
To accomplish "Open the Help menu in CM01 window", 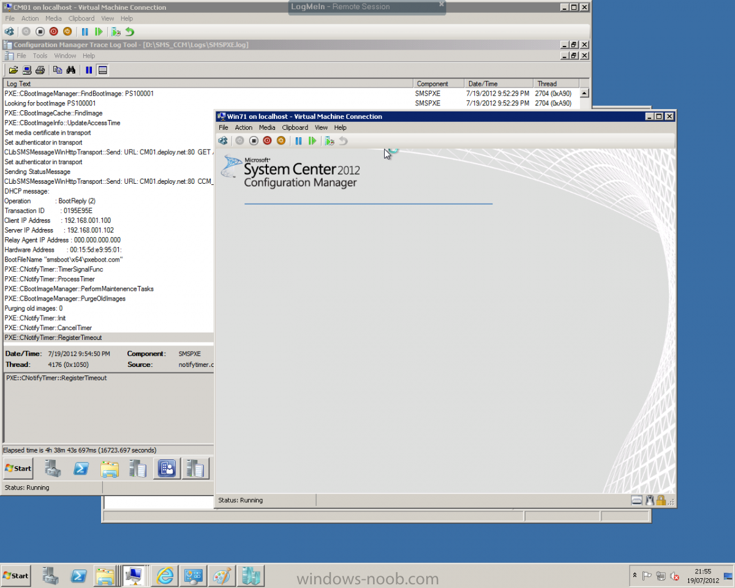I will (x=127, y=18).
